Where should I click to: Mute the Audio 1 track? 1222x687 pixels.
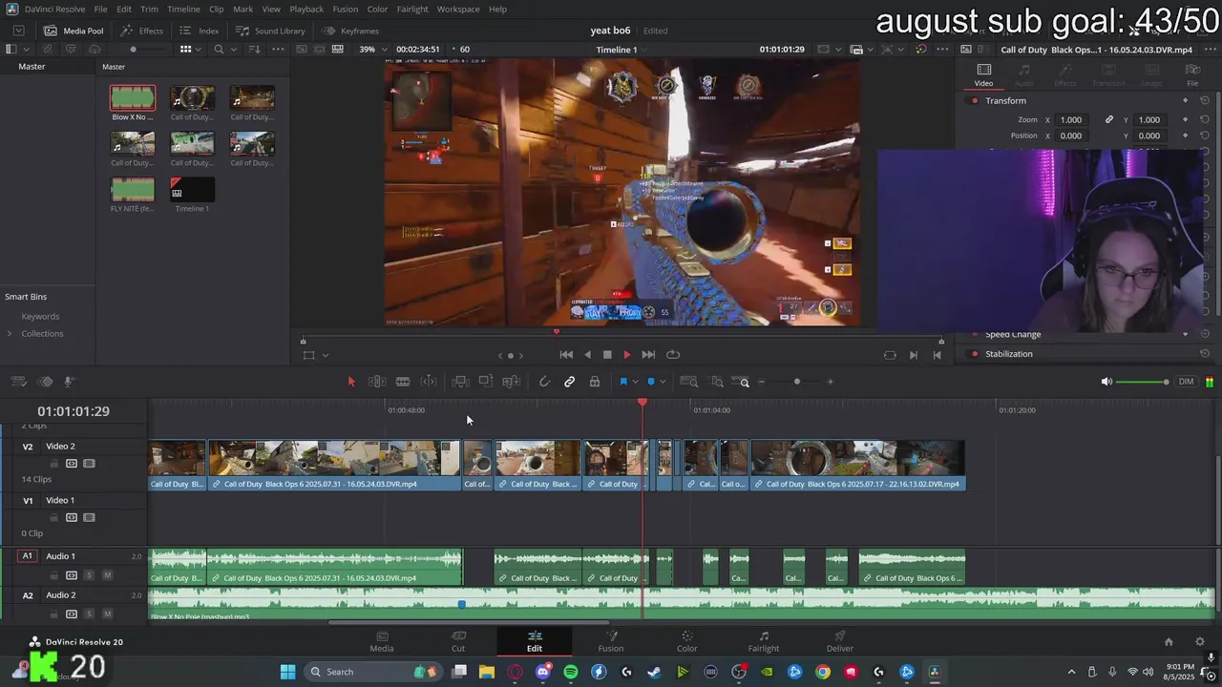pyautogui.click(x=107, y=575)
